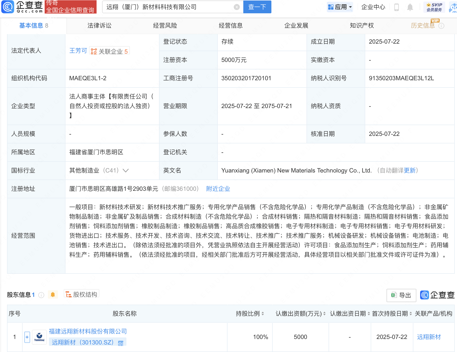
Task: Open notifications bell in top bar
Action: 410,7
